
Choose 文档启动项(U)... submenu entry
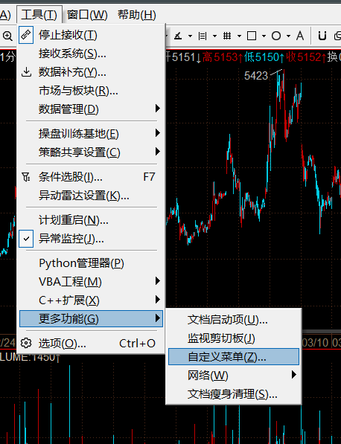pos(234,320)
